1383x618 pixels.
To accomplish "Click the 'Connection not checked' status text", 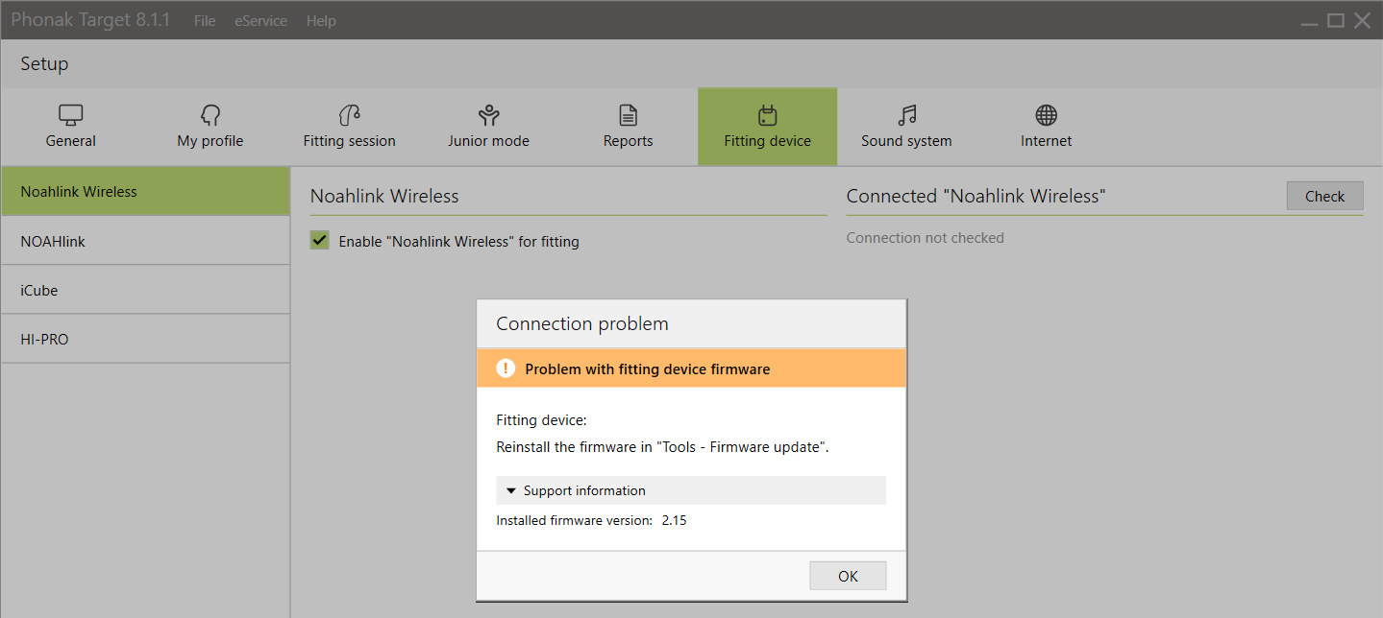I will click(925, 238).
